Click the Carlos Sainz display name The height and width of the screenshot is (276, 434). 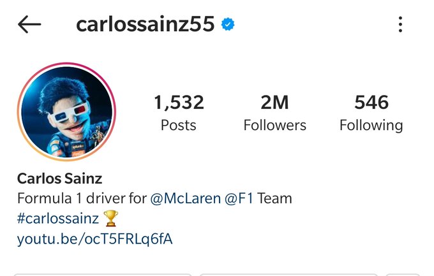click(59, 178)
